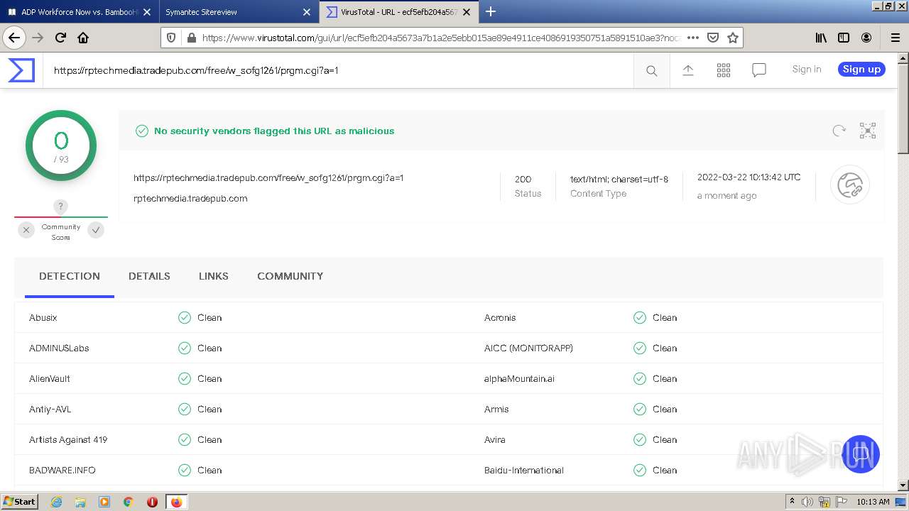Switch to Symantec Sitereview tab
The height and width of the screenshot is (511, 909).
click(x=238, y=12)
